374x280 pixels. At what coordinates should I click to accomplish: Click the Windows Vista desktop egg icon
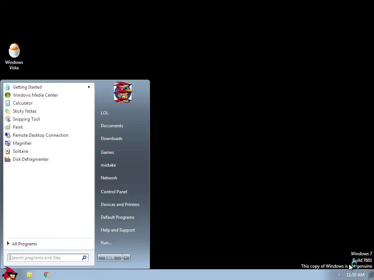tap(14, 50)
